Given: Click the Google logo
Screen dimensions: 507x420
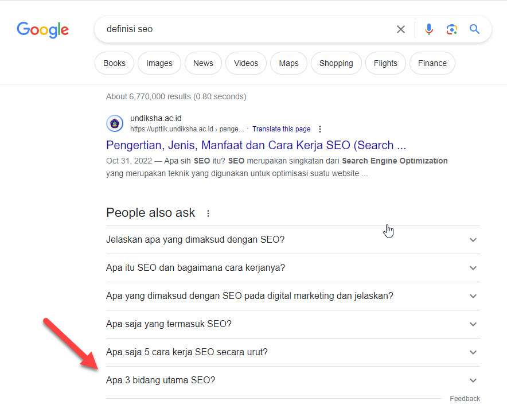Looking at the screenshot, I should coord(42,30).
